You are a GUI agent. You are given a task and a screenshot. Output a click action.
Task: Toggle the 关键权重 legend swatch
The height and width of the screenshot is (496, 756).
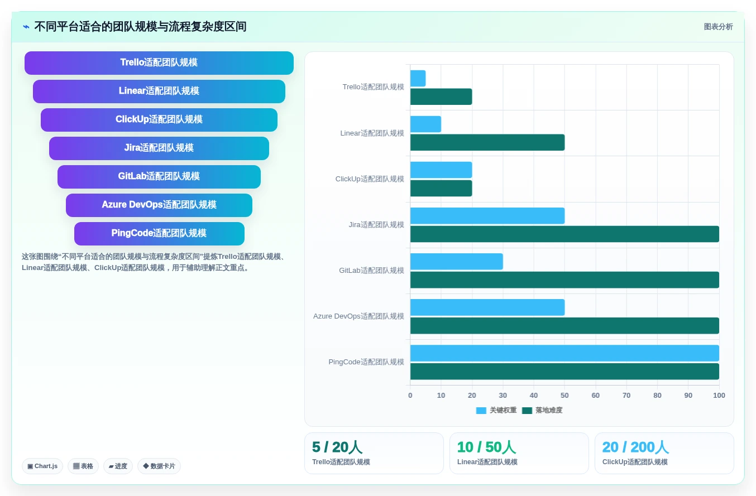coord(481,411)
